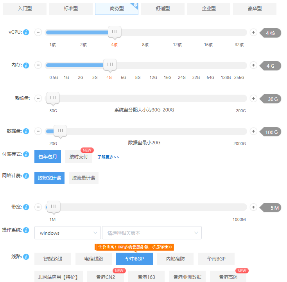Open the 了解更多>> link

pos(108,157)
